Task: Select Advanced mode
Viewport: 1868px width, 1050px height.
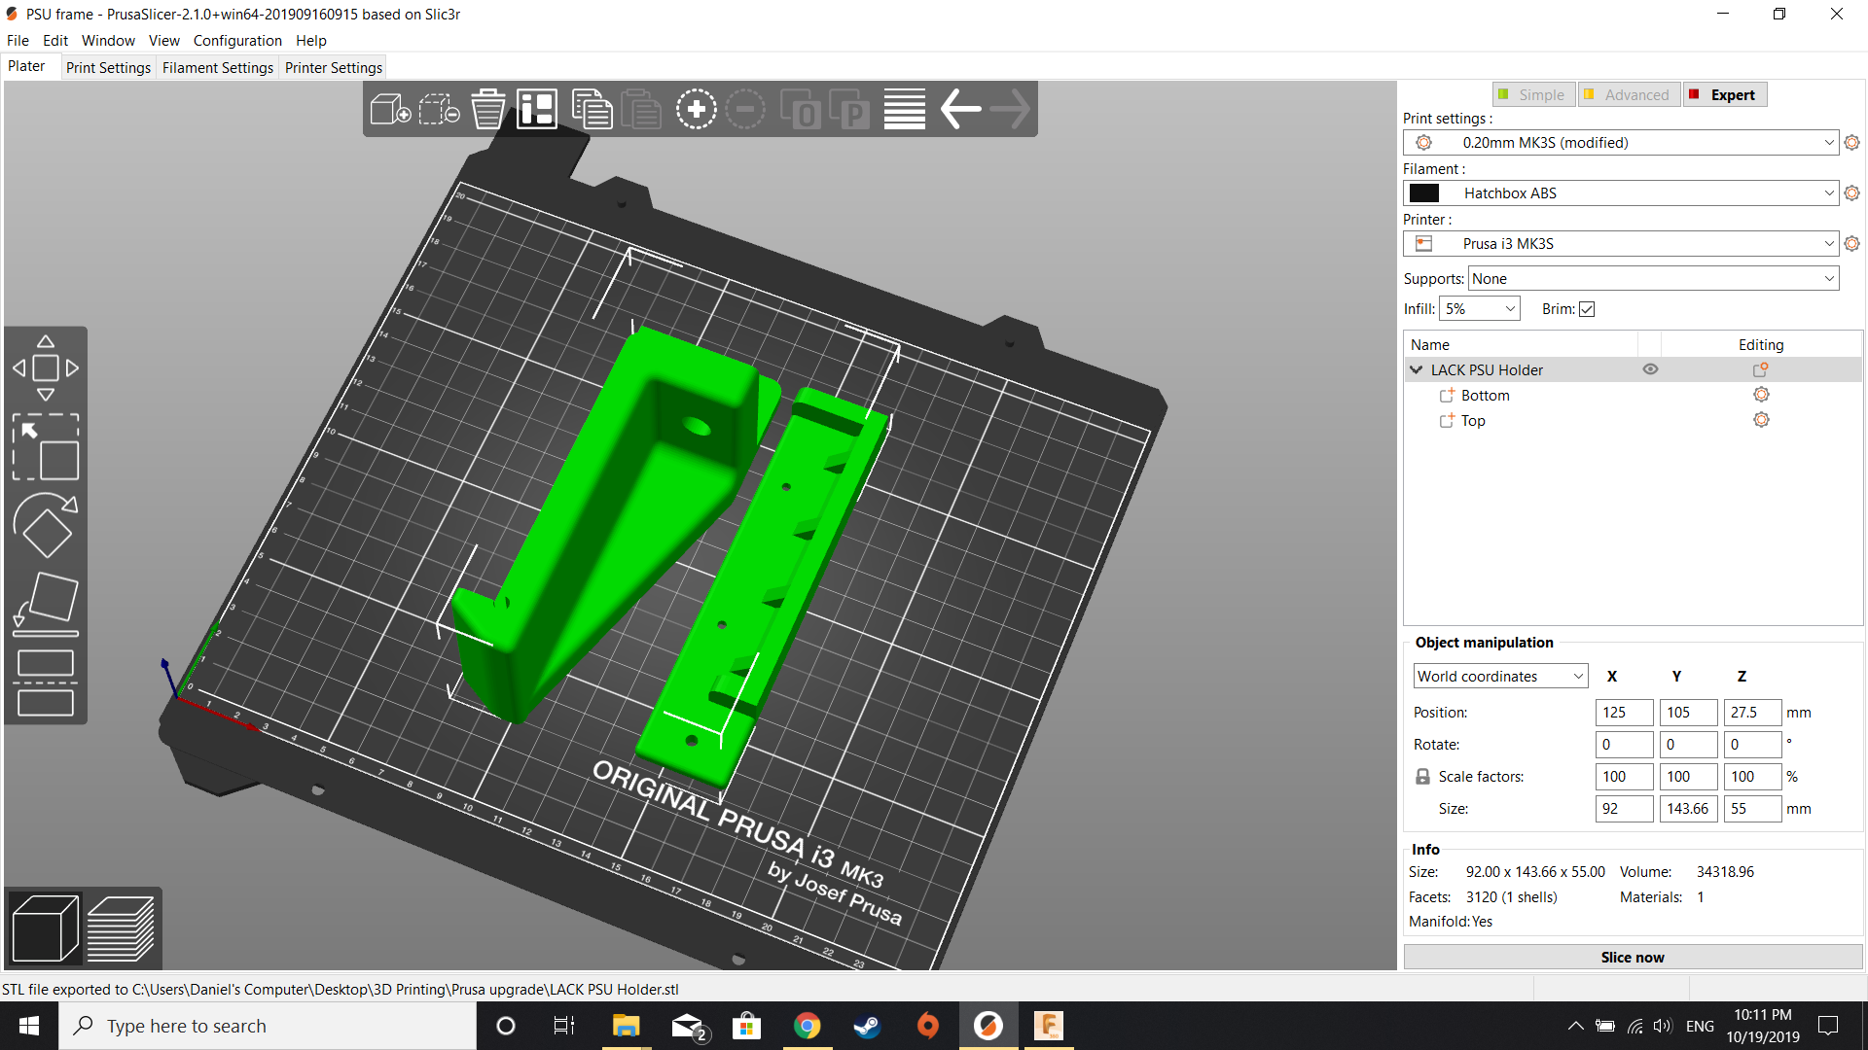Action: tap(1630, 94)
